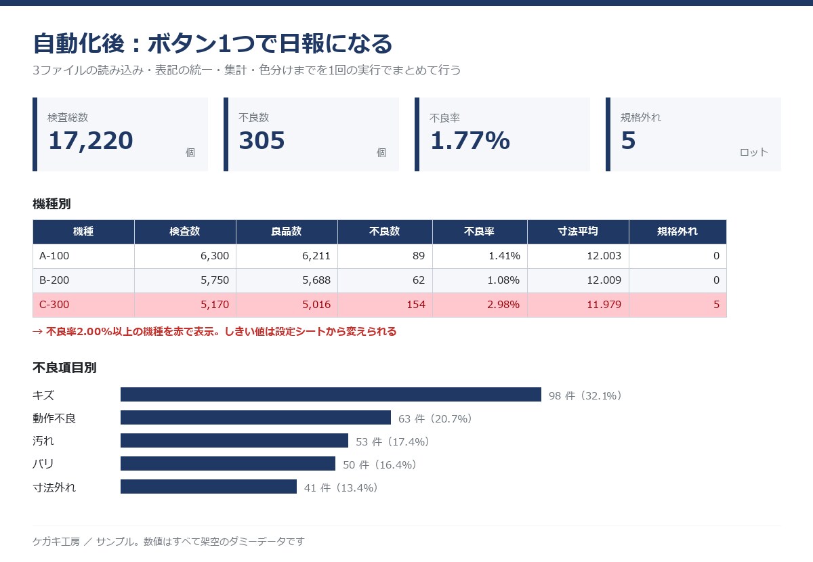Click the 11.979 dimension average cell

tap(578, 305)
